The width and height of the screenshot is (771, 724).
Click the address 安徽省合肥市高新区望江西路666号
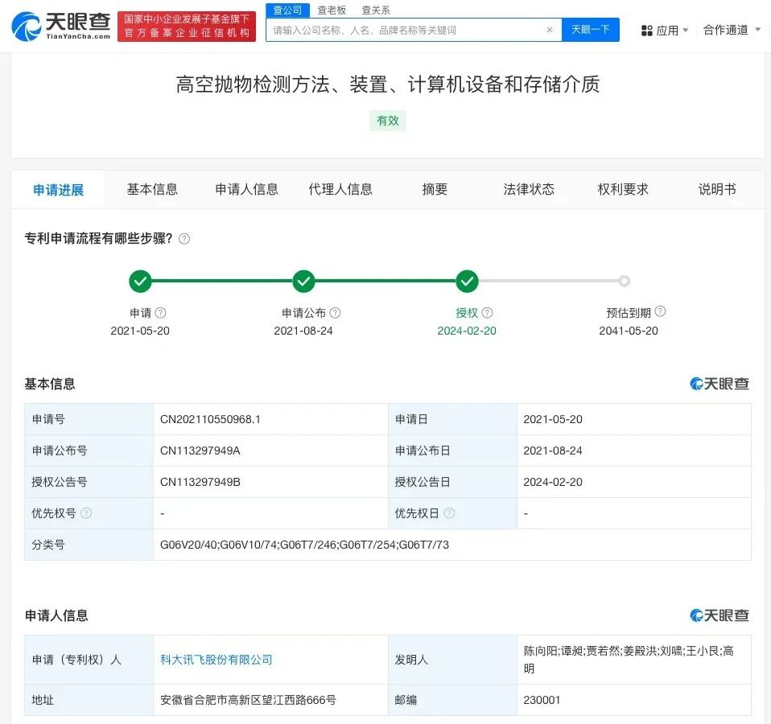pyautogui.click(x=249, y=700)
